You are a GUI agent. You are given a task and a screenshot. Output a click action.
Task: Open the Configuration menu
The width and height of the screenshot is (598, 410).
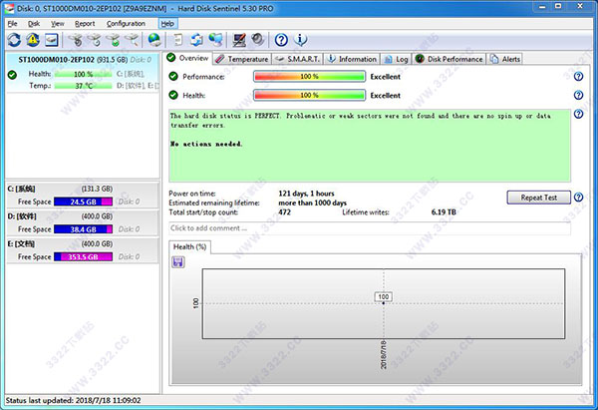pyautogui.click(x=126, y=24)
